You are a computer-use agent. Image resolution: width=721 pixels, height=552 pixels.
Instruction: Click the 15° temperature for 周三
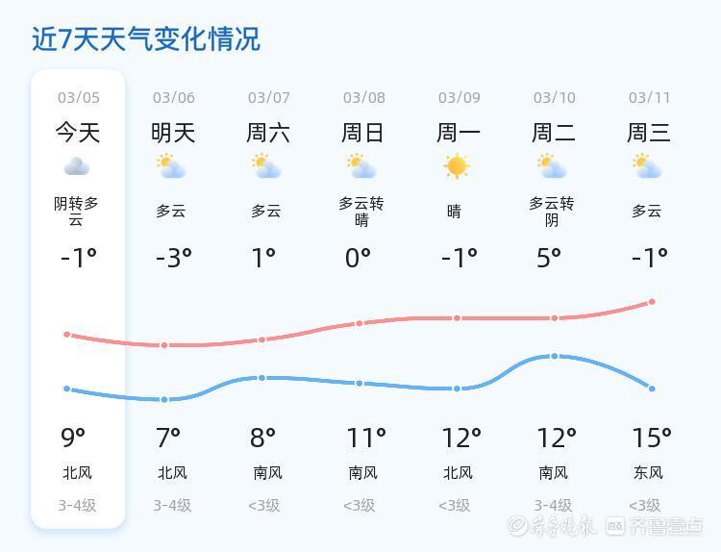[x=651, y=438]
